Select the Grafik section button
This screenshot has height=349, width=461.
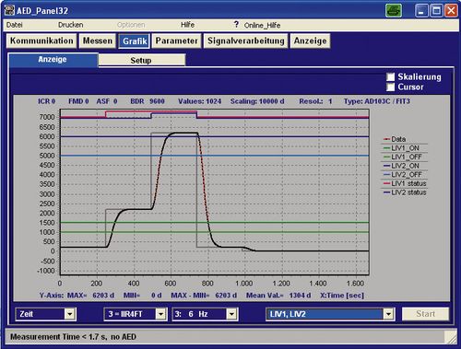pos(135,41)
